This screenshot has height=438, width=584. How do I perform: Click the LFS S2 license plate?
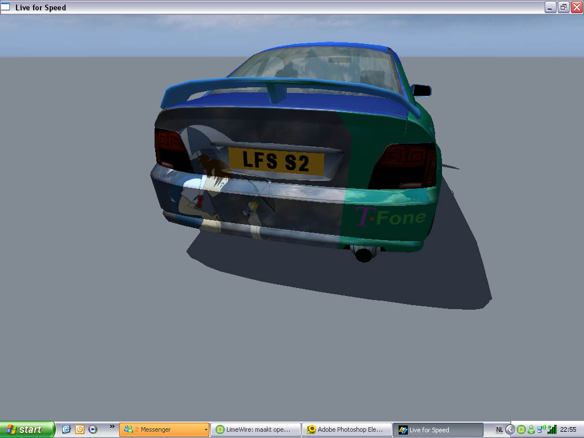click(x=276, y=161)
